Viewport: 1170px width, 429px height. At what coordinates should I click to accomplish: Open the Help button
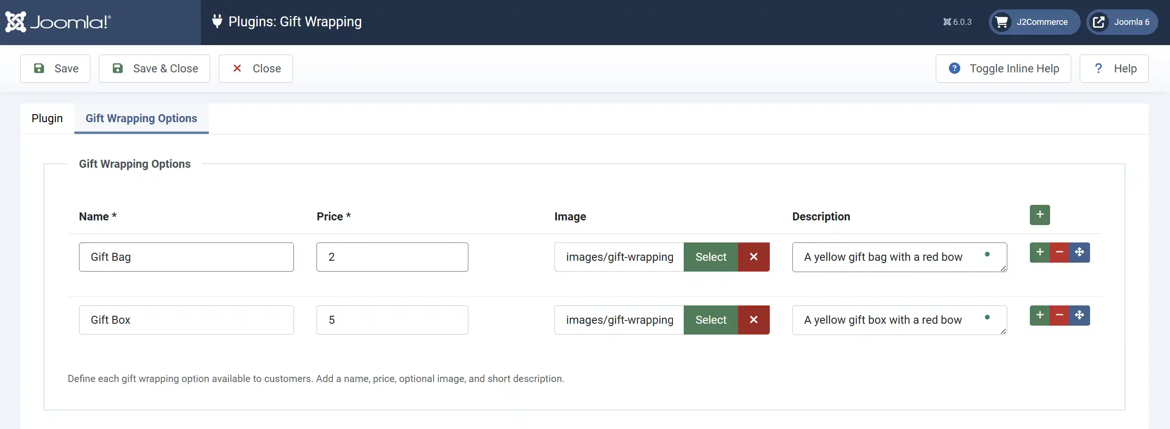(x=1114, y=69)
